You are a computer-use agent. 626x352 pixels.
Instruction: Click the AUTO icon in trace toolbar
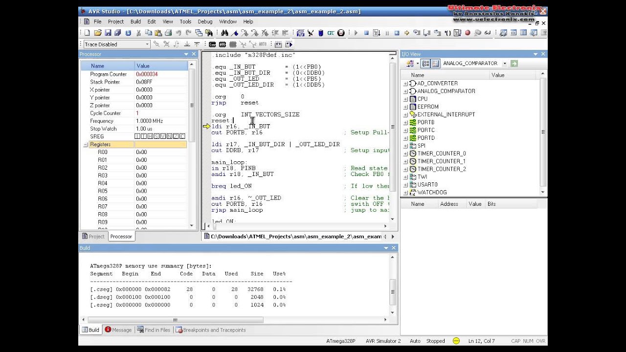263,44
